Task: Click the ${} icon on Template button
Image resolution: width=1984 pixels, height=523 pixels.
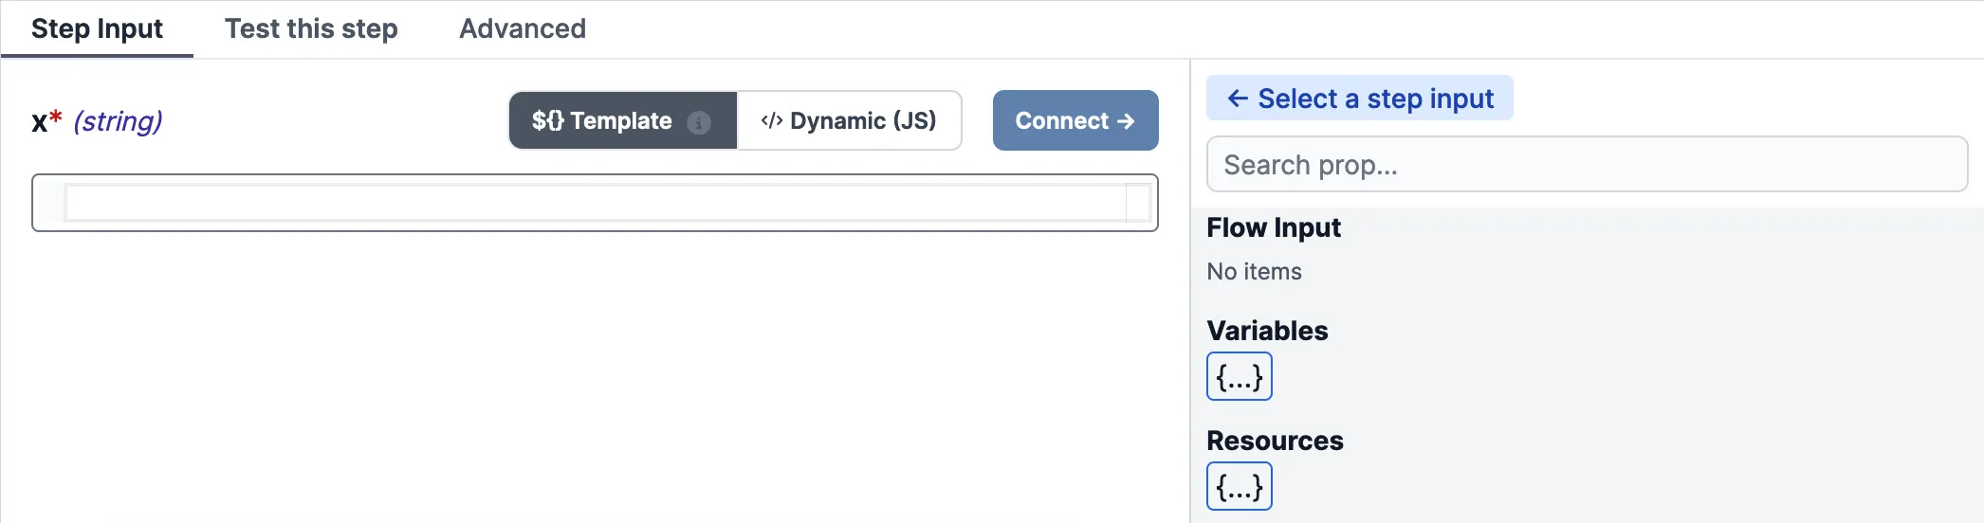Action: (547, 120)
